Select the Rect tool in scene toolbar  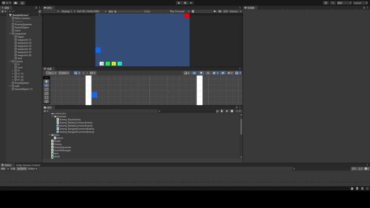click(47, 97)
